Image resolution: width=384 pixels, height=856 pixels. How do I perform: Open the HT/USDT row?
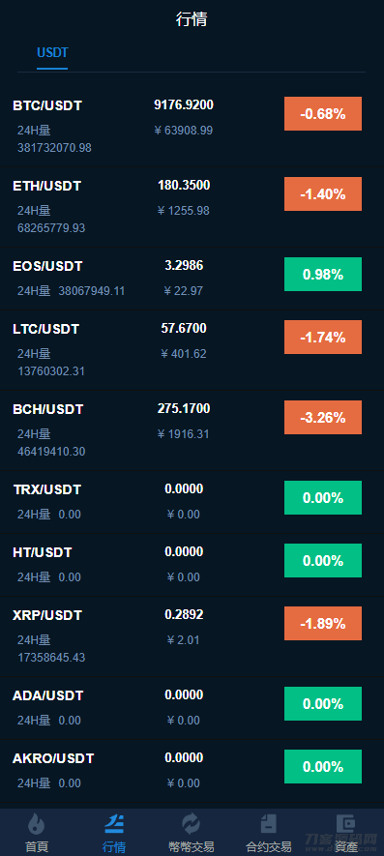[192, 564]
